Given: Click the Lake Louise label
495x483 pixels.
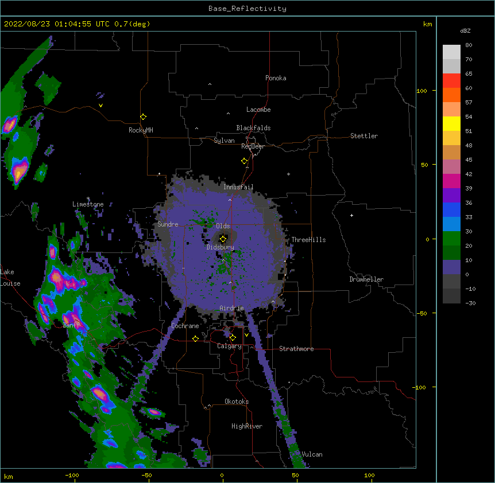Looking at the screenshot, I should click(x=10, y=278).
